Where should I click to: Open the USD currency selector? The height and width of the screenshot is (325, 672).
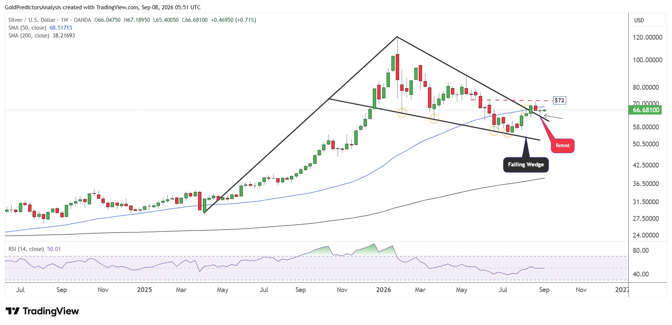647,20
